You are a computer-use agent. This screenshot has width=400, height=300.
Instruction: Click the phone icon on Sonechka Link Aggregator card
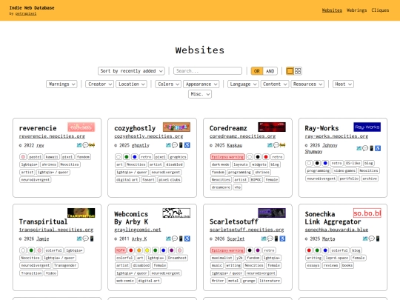[x=378, y=239]
